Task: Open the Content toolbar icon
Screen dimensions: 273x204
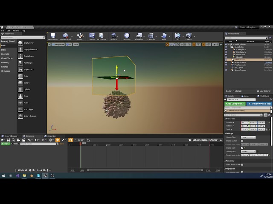Action: coord(92,36)
